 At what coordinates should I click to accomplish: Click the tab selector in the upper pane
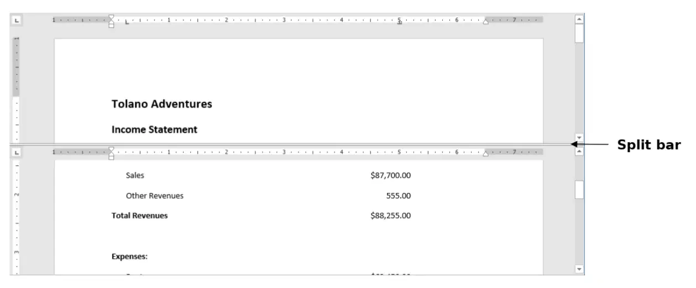coord(16,19)
